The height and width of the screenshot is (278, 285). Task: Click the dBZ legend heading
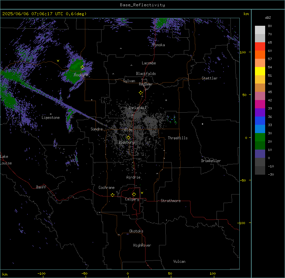(268, 17)
